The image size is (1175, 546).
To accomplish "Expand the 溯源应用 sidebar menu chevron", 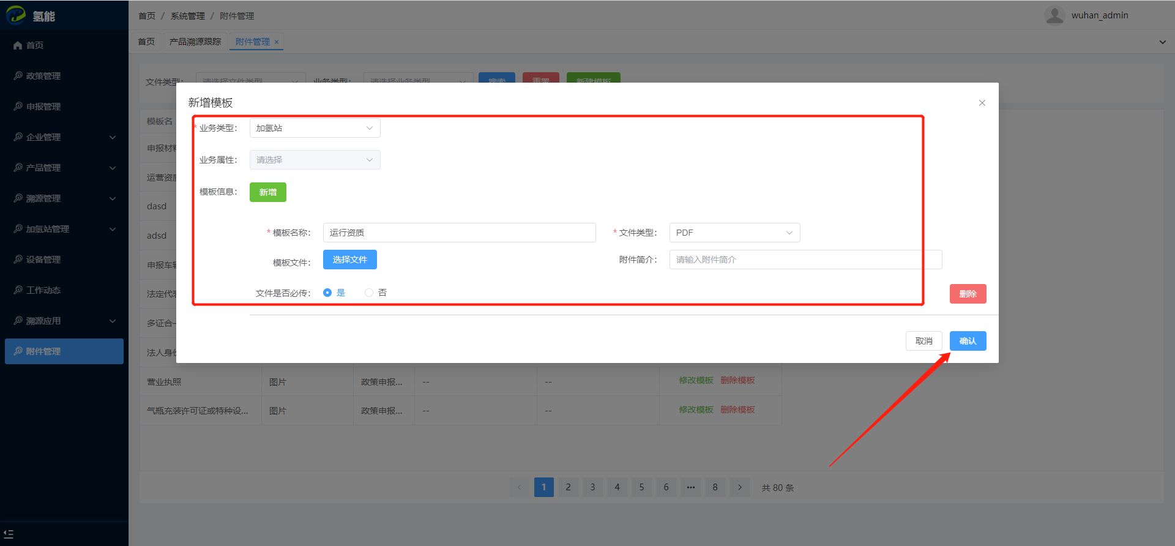I will [113, 321].
